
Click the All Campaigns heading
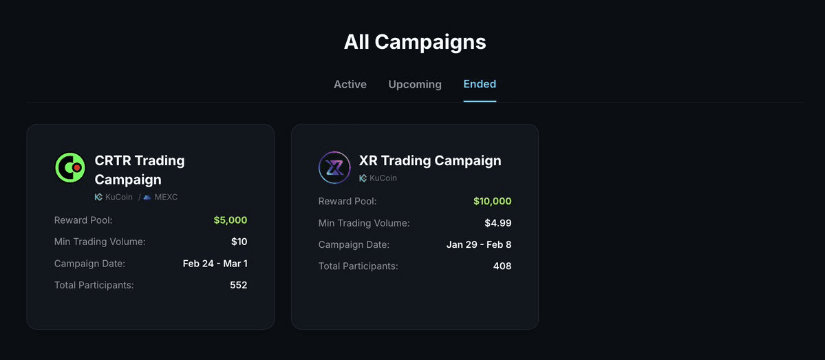click(415, 42)
